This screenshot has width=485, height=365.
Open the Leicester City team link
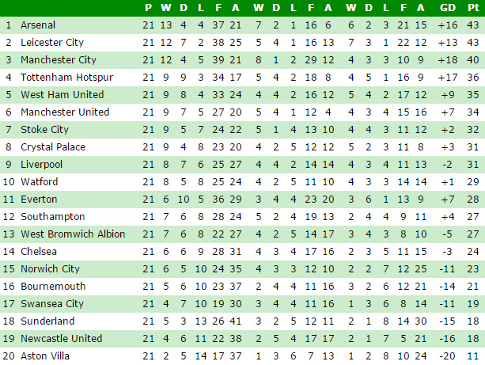pyautogui.click(x=51, y=43)
